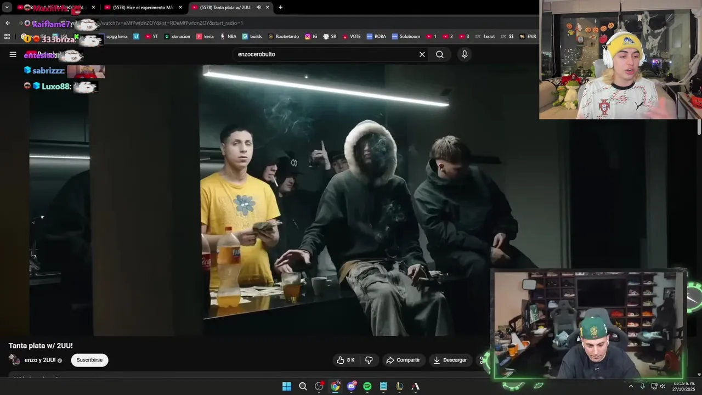The image size is (702, 395).
Task: Open the ROBA bookmark
Action: (x=376, y=36)
